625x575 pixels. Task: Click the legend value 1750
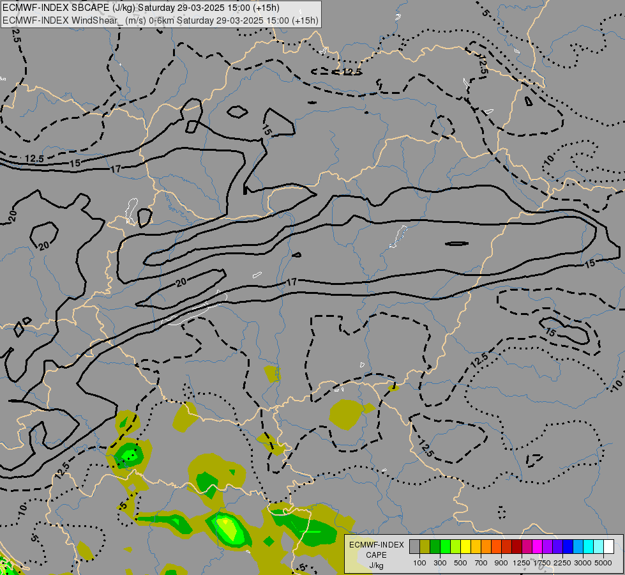pyautogui.click(x=542, y=563)
